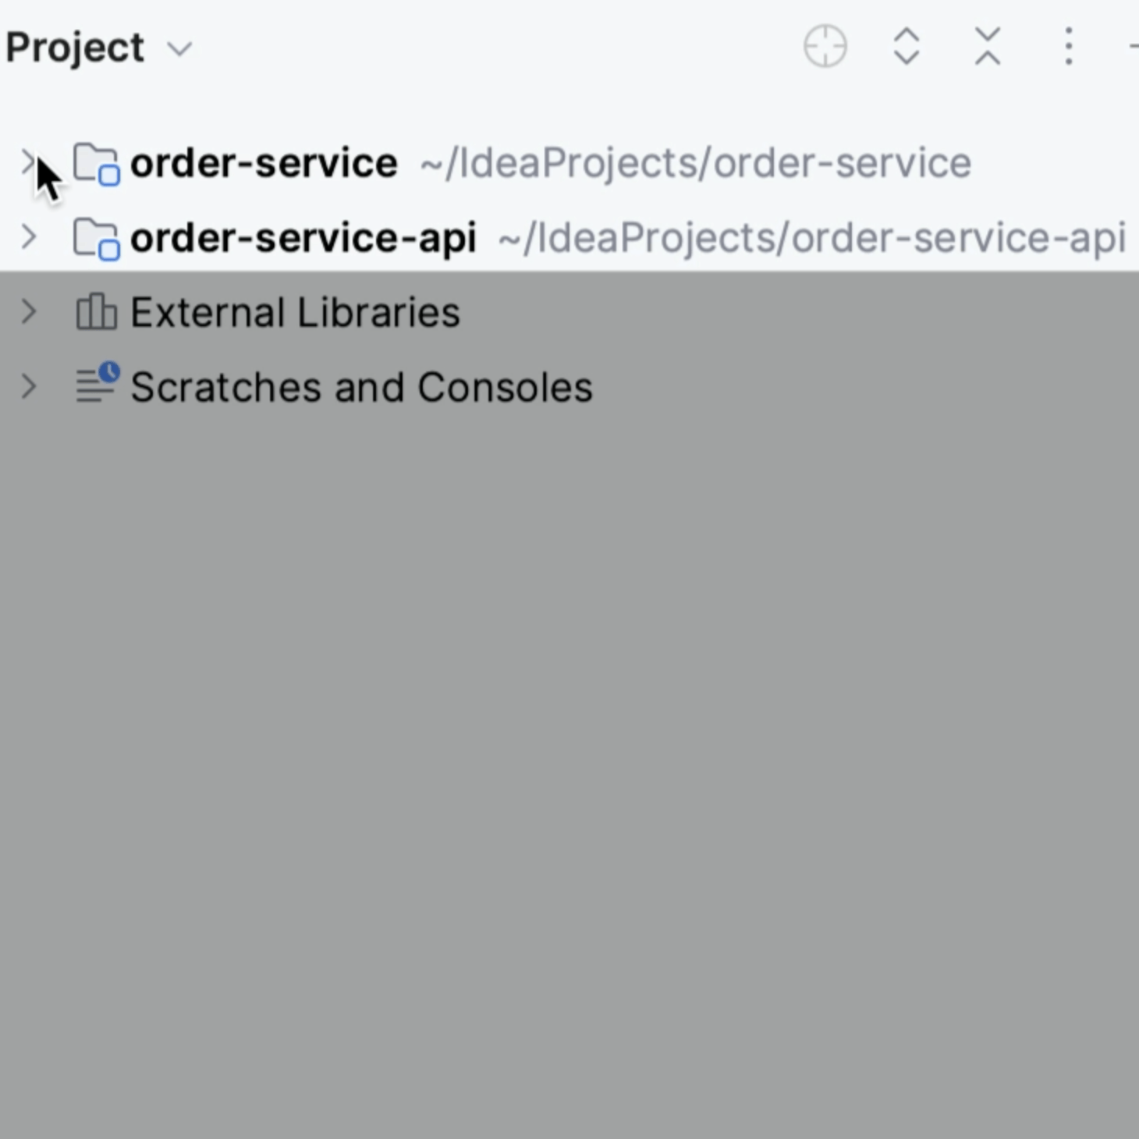This screenshot has height=1139, width=1139.
Task: Click the Scratches and Consoles icon
Action: pyautogui.click(x=95, y=386)
